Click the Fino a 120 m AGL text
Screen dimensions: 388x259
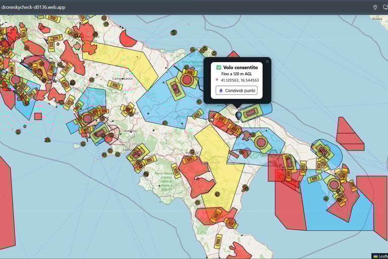(x=236, y=74)
